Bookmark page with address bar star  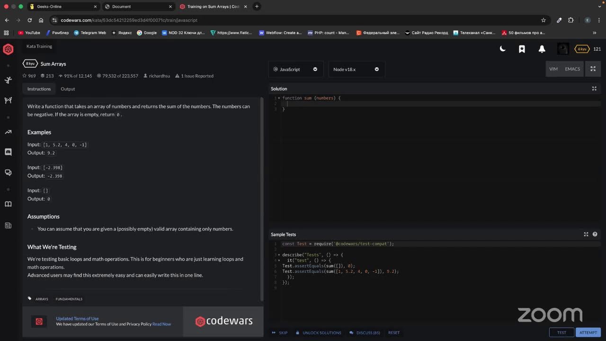(544, 20)
